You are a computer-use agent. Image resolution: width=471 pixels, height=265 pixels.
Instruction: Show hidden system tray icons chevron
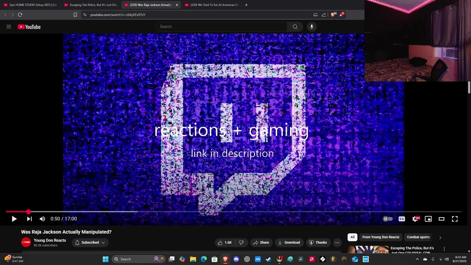coord(417,259)
